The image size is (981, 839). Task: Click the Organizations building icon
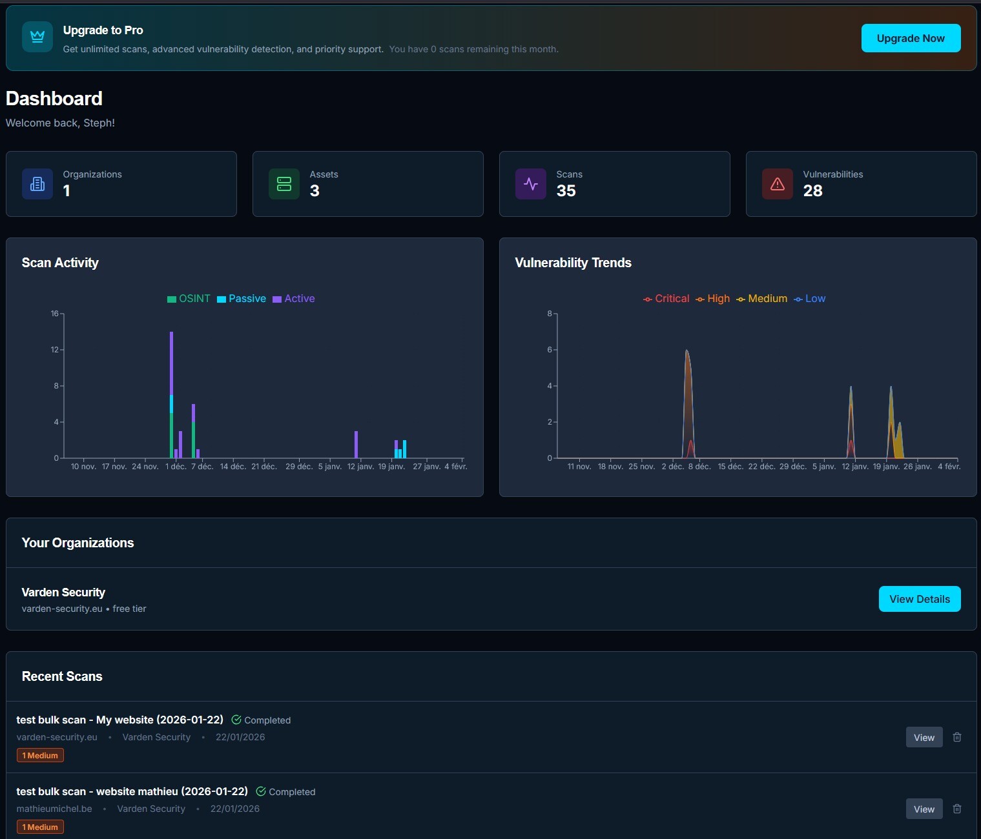click(x=37, y=184)
